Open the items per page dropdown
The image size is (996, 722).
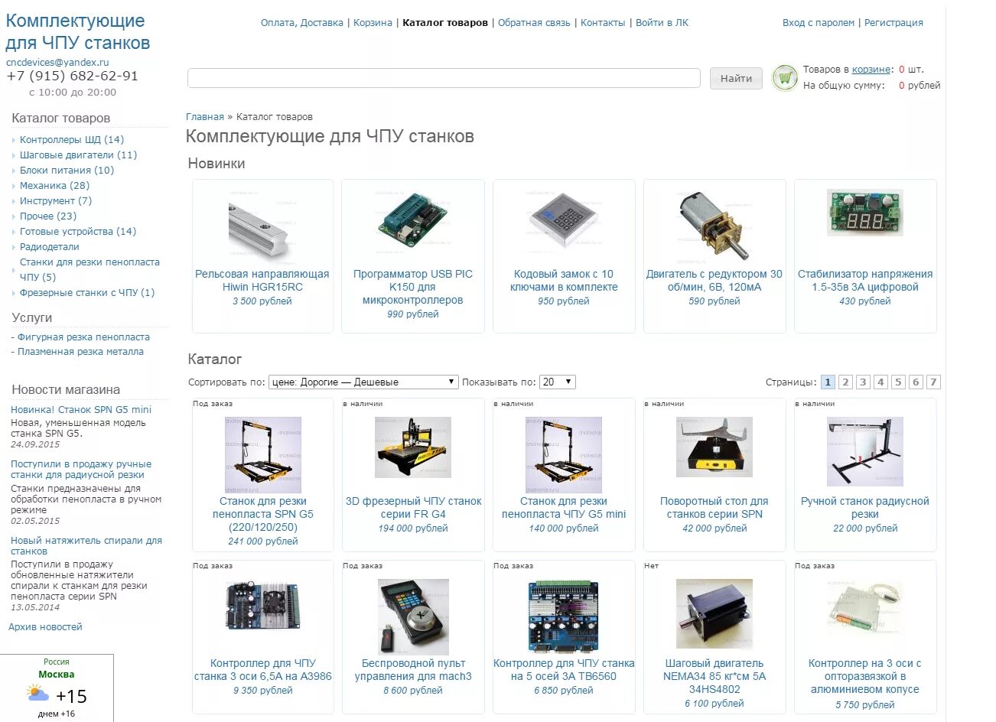click(x=557, y=382)
